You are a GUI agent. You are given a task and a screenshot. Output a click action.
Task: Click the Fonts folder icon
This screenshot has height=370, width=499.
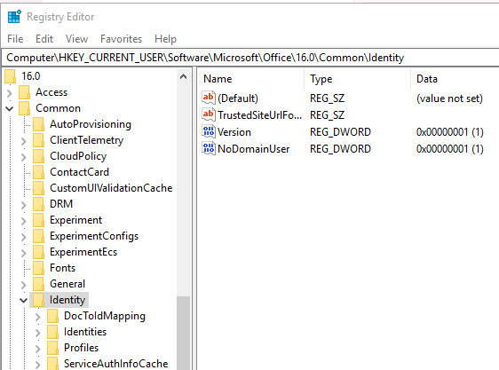click(39, 268)
